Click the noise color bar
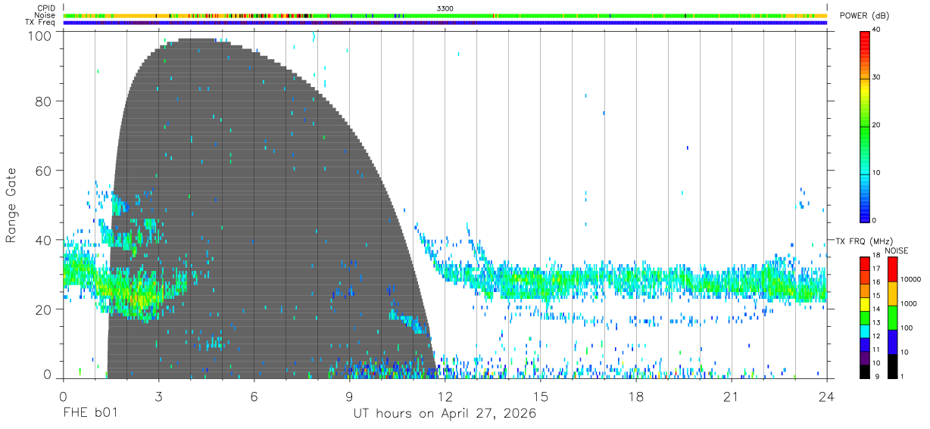 pyautogui.click(x=892, y=317)
